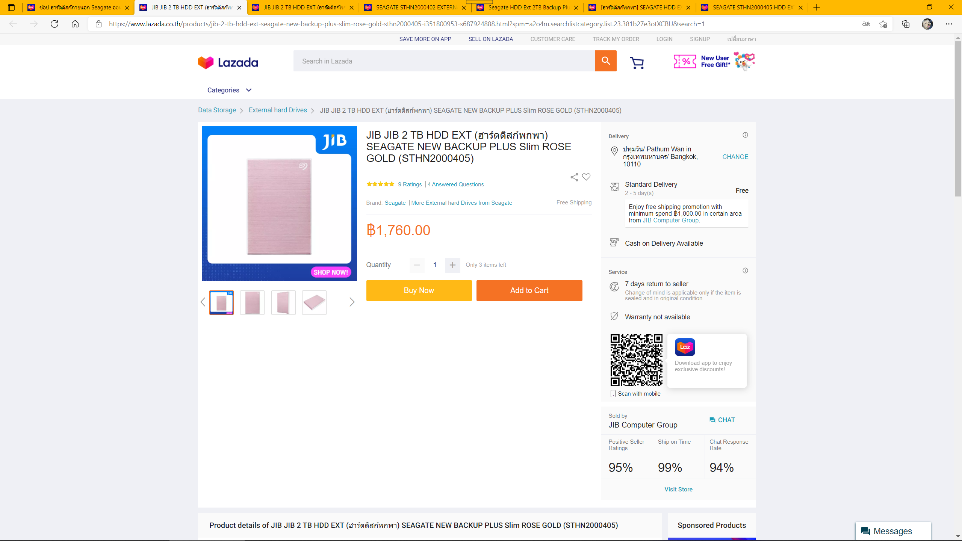The width and height of the screenshot is (962, 541).
Task: Click External hard Drives breadcrumb
Action: pyautogui.click(x=278, y=110)
